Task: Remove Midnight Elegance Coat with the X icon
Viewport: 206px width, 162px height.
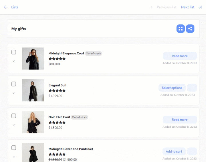Action: [x=13, y=62]
